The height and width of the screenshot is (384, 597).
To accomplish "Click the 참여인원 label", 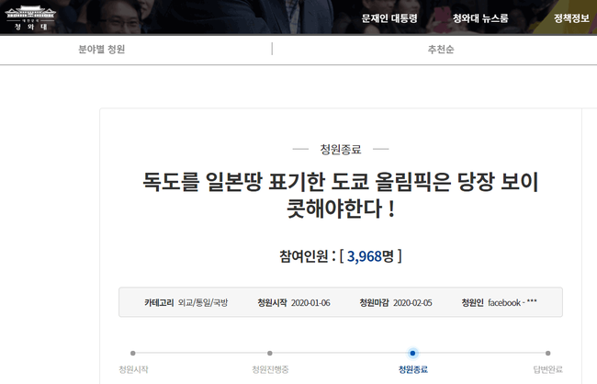I will coord(303,256).
